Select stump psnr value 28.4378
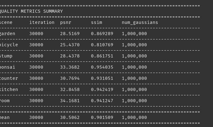213x127 pixels. pos(70,56)
